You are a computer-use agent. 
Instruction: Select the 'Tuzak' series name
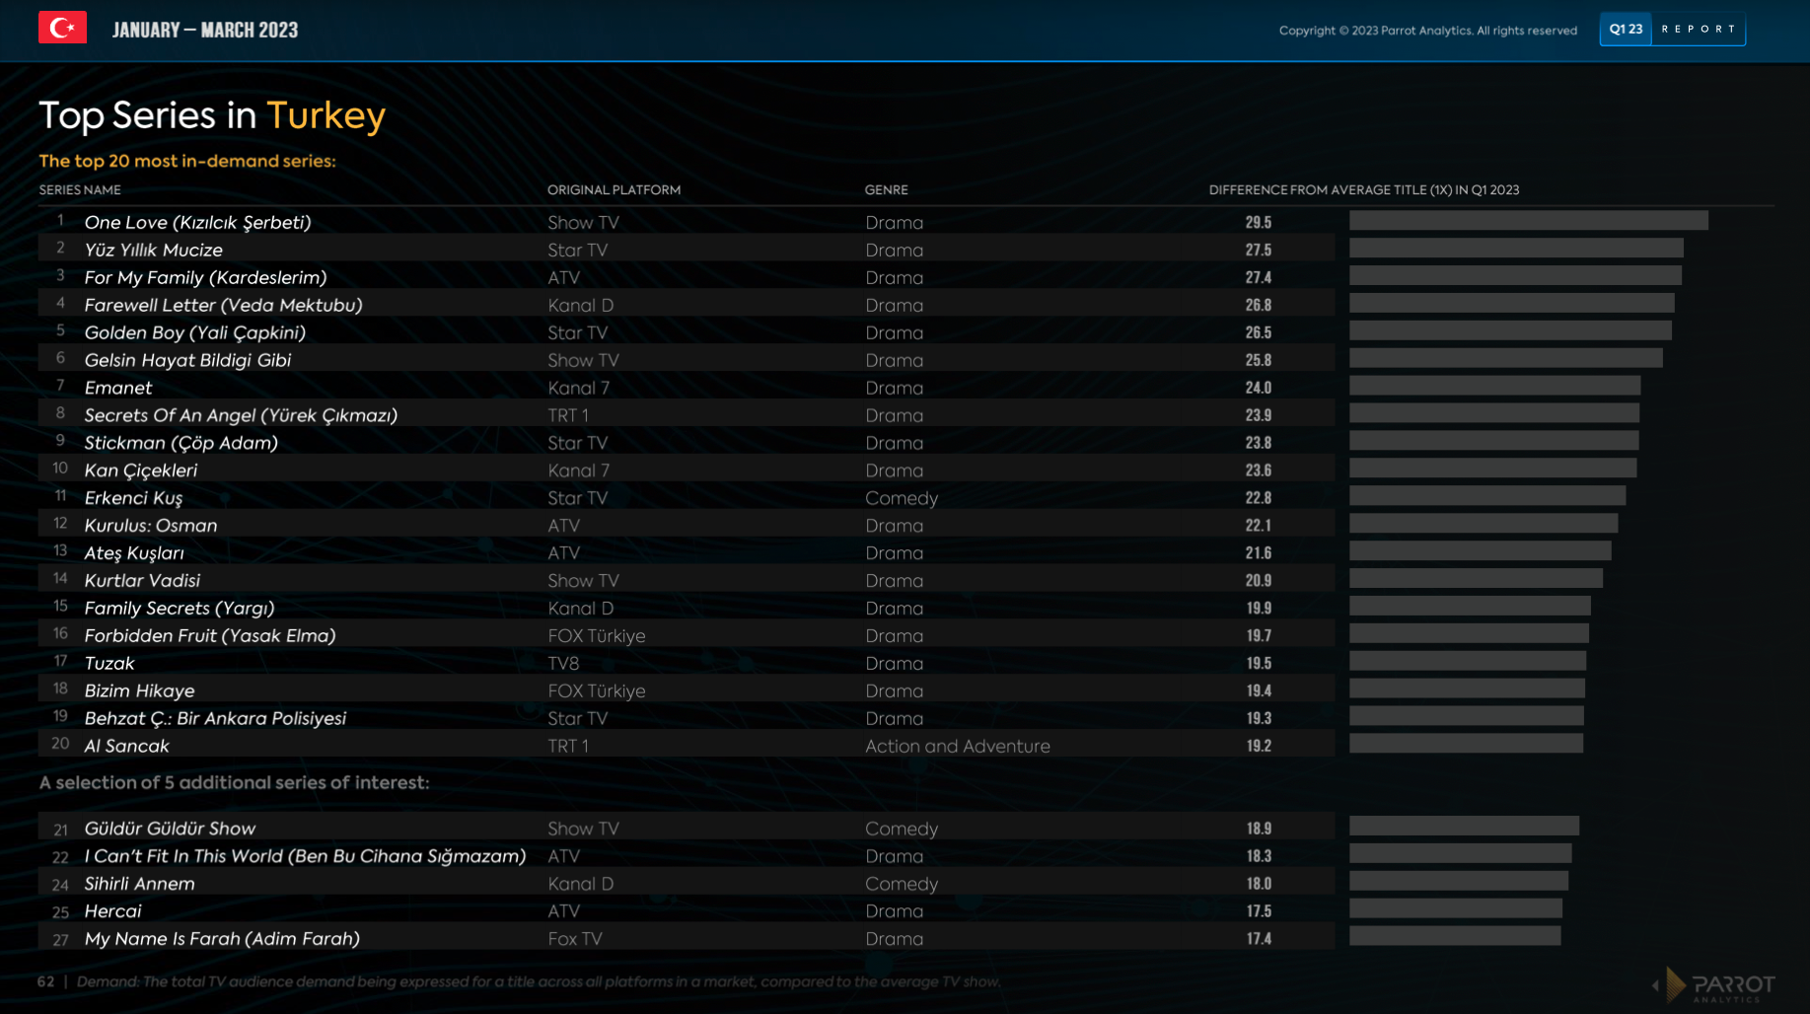109,664
